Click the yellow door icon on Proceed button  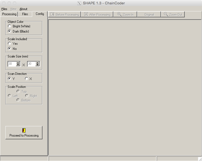click(24, 130)
